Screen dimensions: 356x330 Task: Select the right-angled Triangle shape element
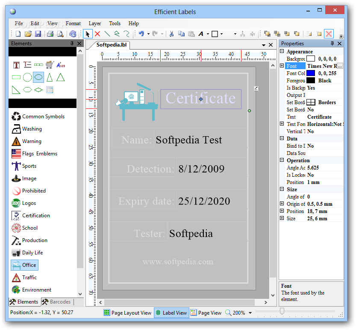[16, 90]
